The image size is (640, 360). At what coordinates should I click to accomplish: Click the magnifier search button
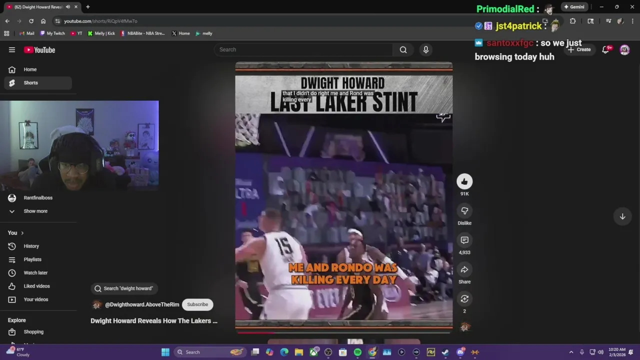[x=403, y=49]
